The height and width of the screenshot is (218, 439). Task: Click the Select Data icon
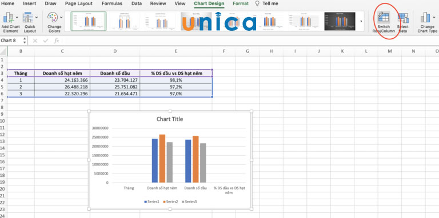pos(403,18)
